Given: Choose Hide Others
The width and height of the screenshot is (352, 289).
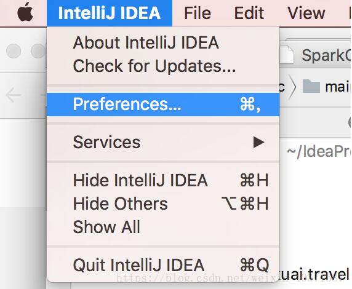Looking at the screenshot, I should [x=163, y=204].
